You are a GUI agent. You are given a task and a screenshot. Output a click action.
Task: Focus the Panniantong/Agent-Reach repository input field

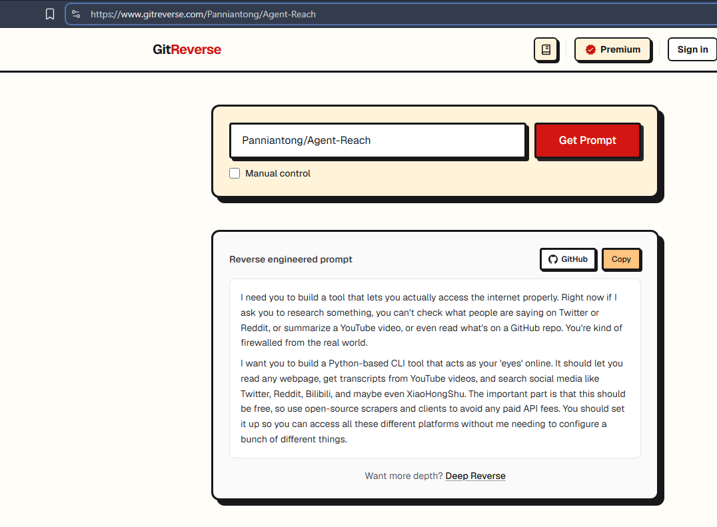378,141
